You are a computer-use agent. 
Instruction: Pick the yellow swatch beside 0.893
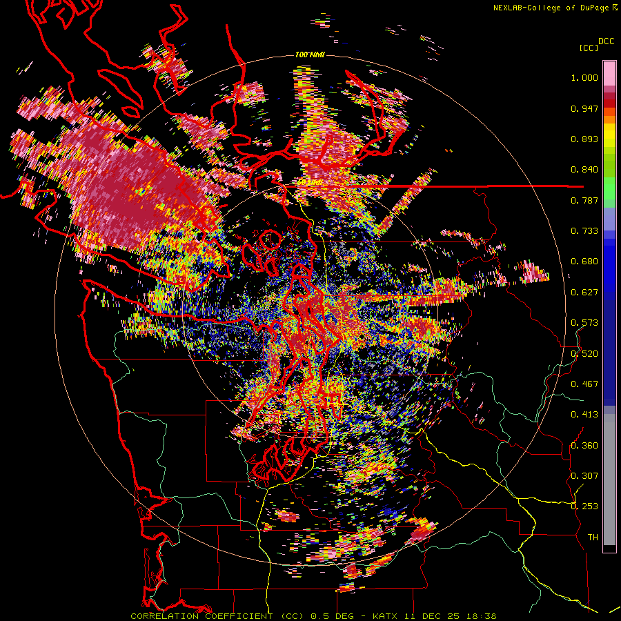[609, 136]
